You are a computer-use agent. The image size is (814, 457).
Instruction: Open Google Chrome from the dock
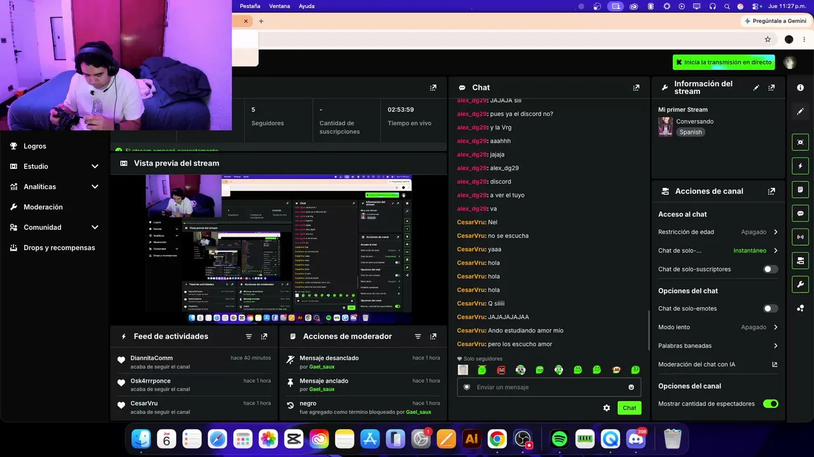(497, 439)
